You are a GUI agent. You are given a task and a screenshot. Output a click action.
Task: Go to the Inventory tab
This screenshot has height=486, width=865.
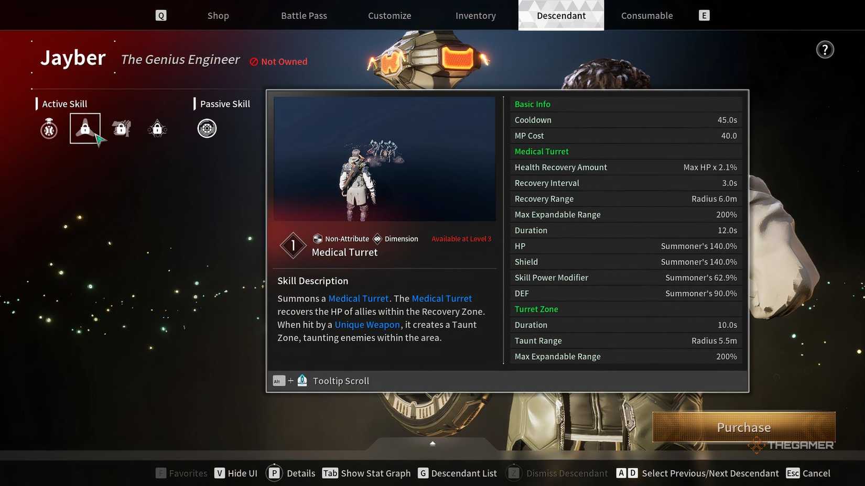tap(475, 16)
